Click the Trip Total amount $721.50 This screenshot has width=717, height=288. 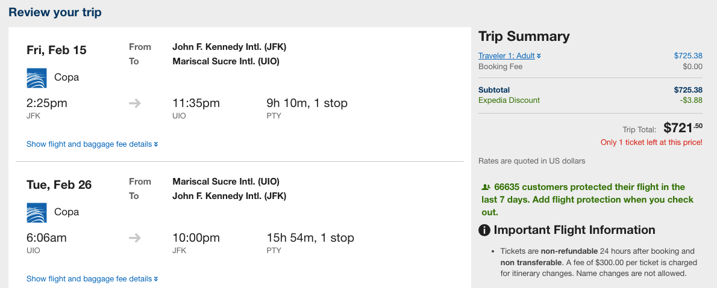pyautogui.click(x=683, y=128)
